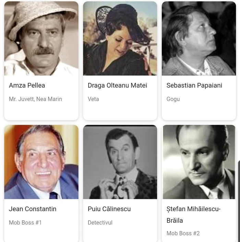Click the Sebastian Papaiani name
The image size is (240, 242).
click(194, 86)
